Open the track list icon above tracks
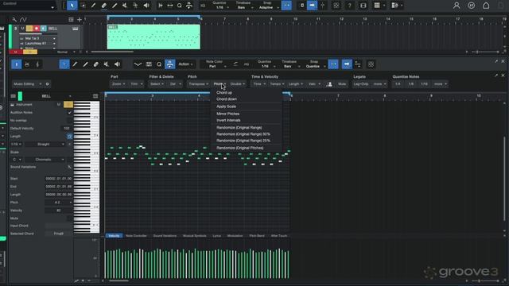509x286 pixels. tap(71, 20)
